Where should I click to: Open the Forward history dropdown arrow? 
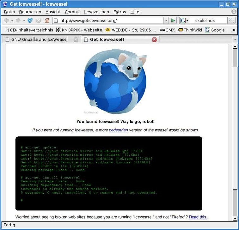point(24,21)
